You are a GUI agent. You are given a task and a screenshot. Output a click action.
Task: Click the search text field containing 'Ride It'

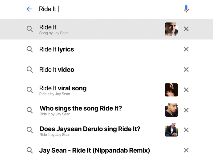(x=80, y=9)
